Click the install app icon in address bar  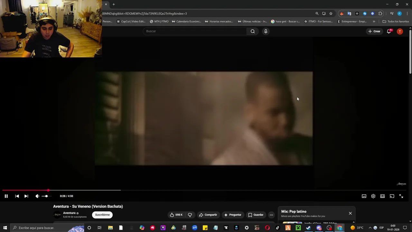(324, 14)
